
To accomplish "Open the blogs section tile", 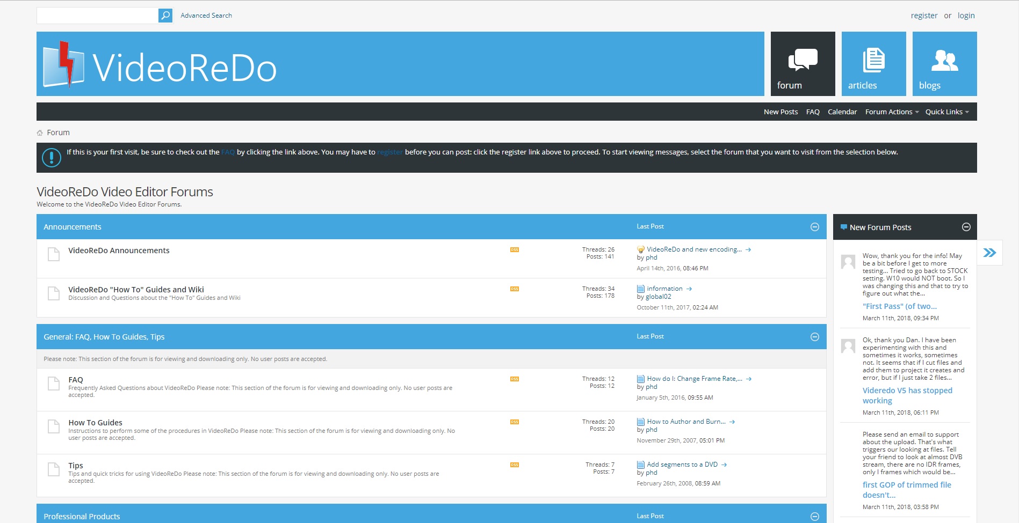I will (x=944, y=64).
